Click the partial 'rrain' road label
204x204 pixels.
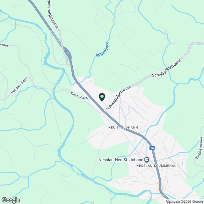point(4,45)
